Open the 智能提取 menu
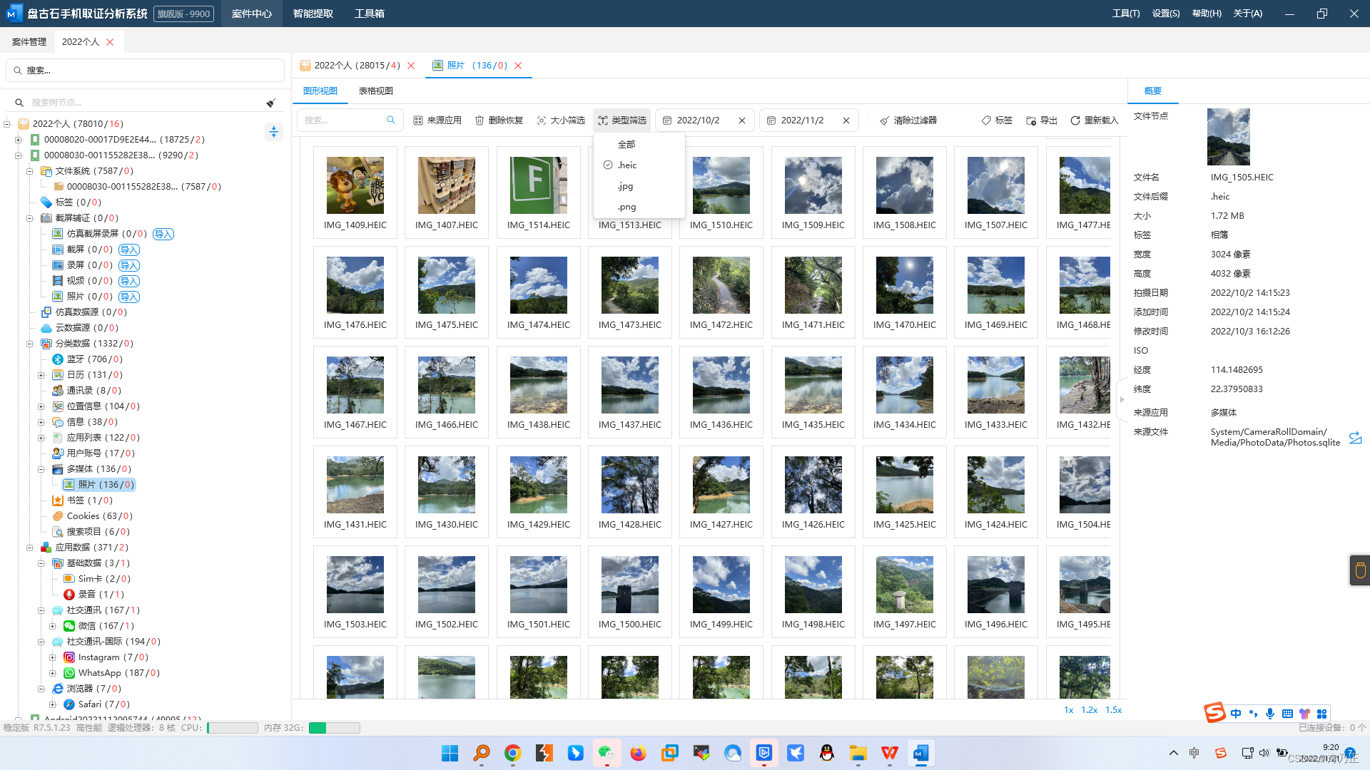 click(313, 14)
